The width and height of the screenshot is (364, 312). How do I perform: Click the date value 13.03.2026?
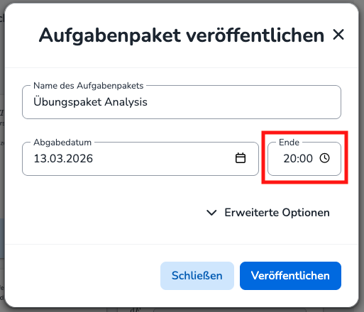pos(63,158)
